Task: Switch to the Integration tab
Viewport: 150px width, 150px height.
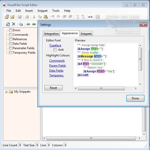Action: click(x=51, y=34)
